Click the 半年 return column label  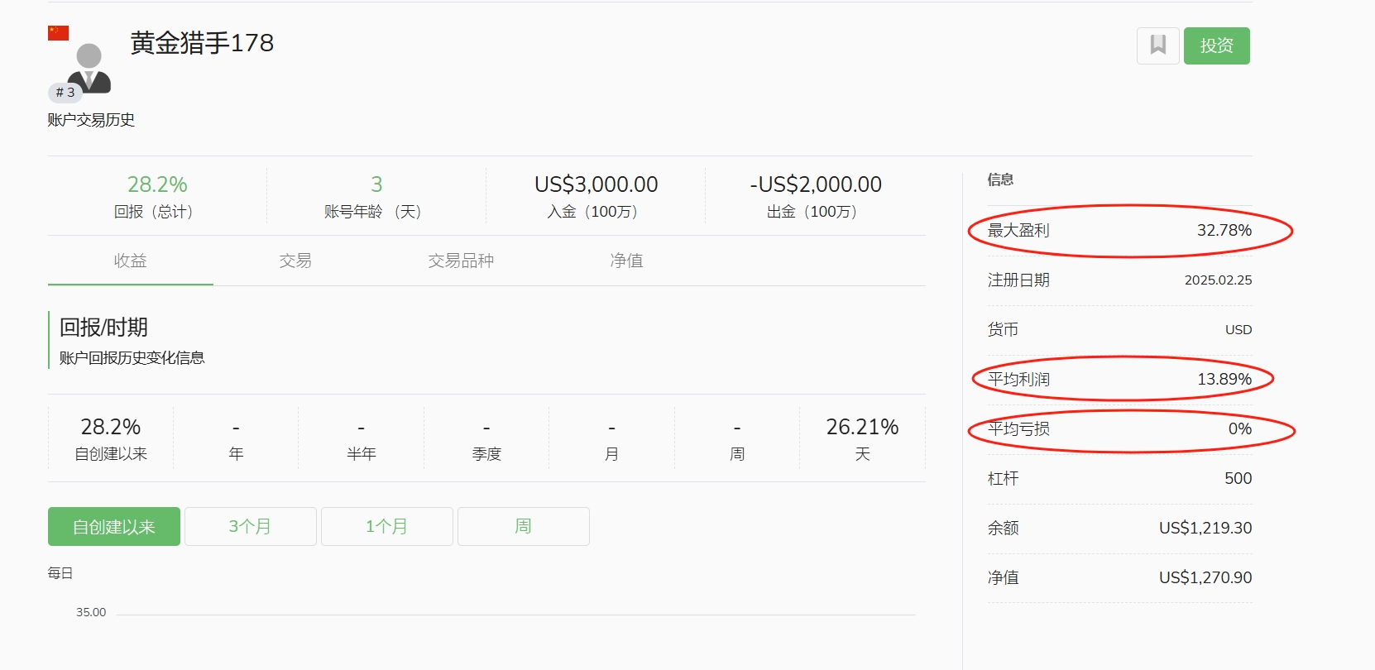point(362,454)
